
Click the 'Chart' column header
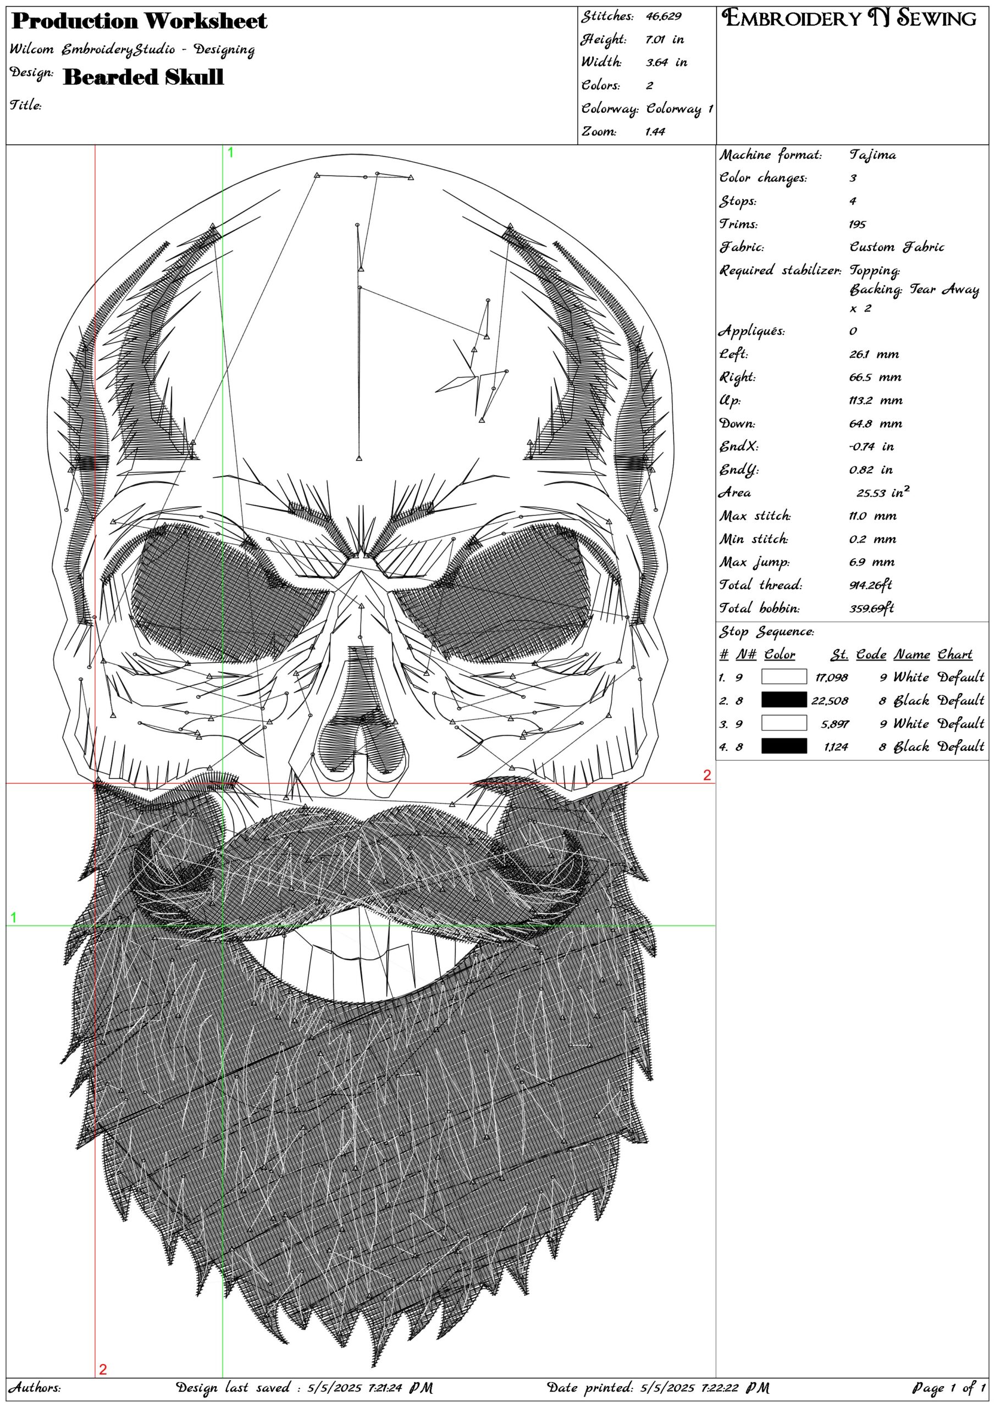[955, 655]
